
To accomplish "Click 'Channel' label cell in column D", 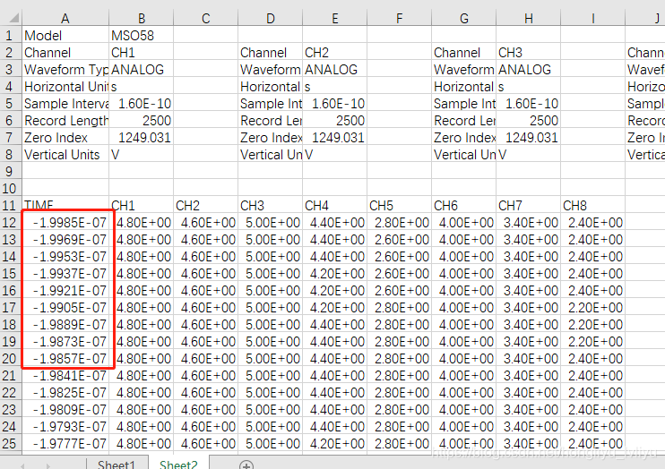I will tap(270, 52).
